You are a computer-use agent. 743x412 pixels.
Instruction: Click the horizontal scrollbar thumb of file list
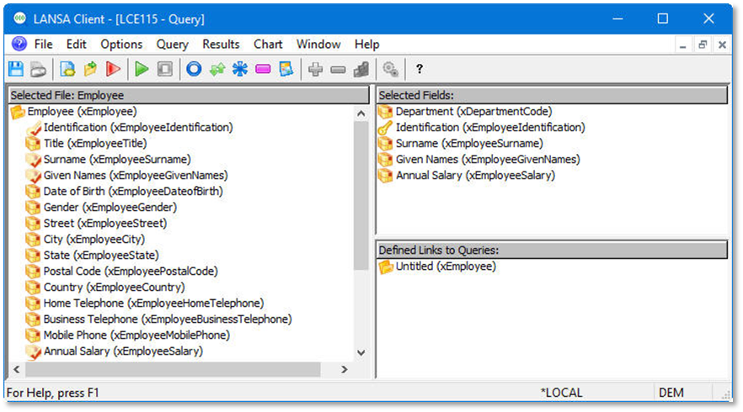coord(173,369)
